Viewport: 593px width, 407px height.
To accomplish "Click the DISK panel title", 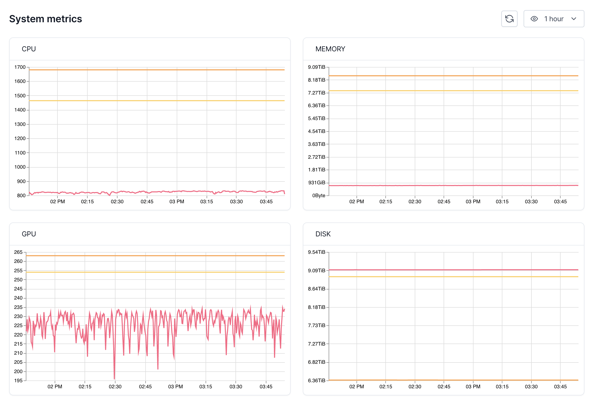I will point(323,234).
